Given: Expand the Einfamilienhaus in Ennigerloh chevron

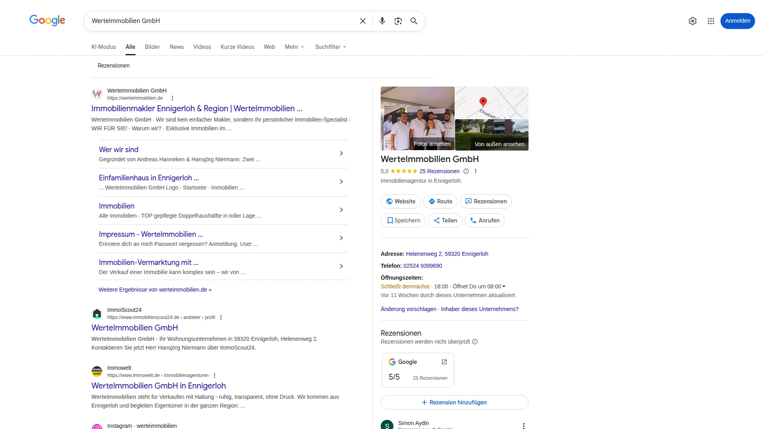Looking at the screenshot, I should (x=341, y=182).
